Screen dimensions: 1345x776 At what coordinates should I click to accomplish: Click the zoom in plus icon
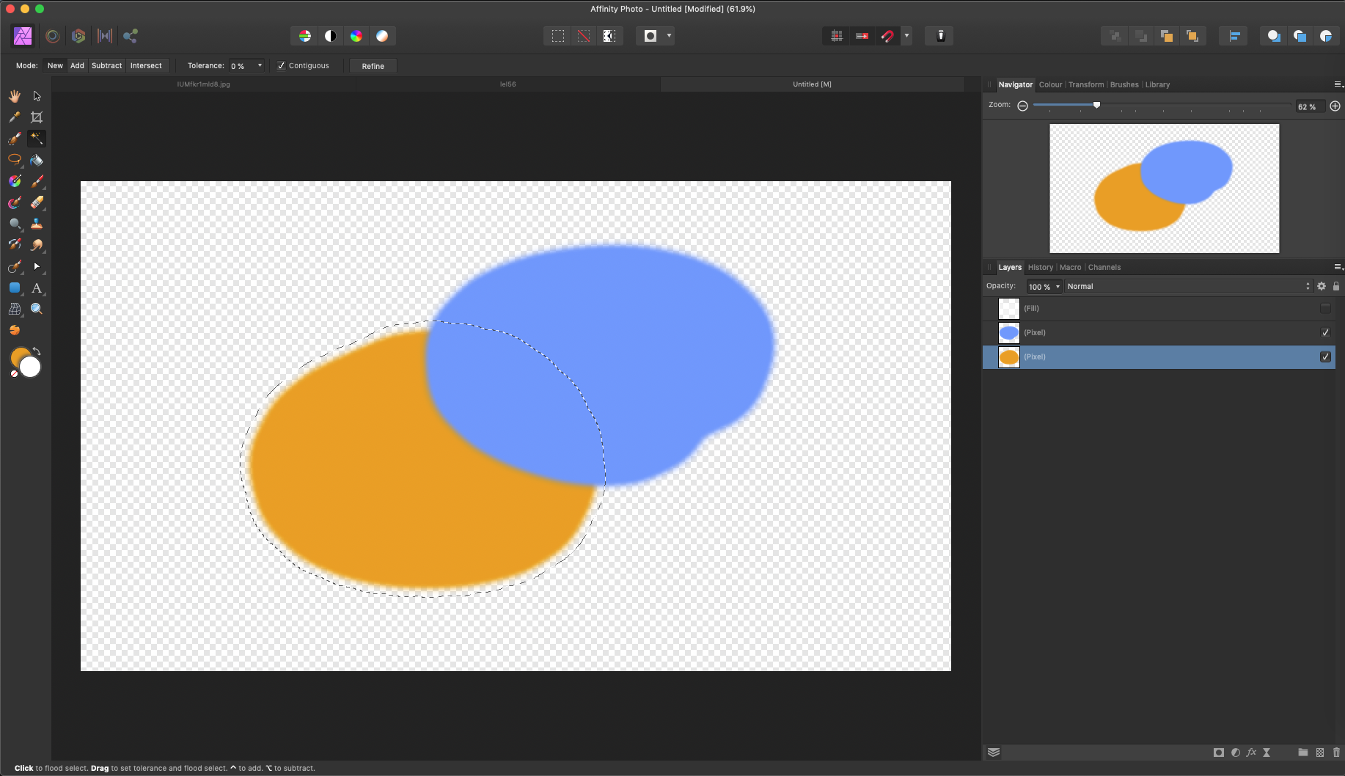click(1335, 106)
